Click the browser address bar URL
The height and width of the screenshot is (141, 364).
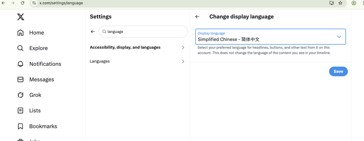[x=61, y=3]
